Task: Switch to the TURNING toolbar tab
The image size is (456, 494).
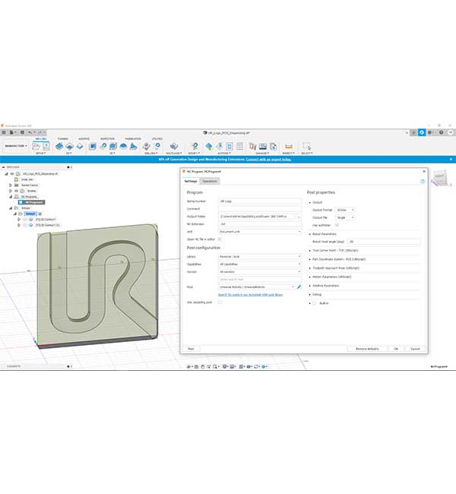Action: (63, 138)
